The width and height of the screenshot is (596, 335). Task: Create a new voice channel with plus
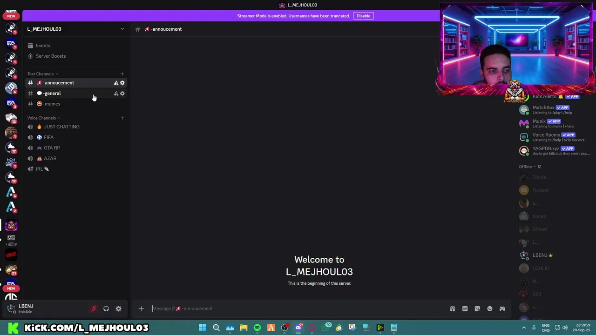(x=122, y=118)
